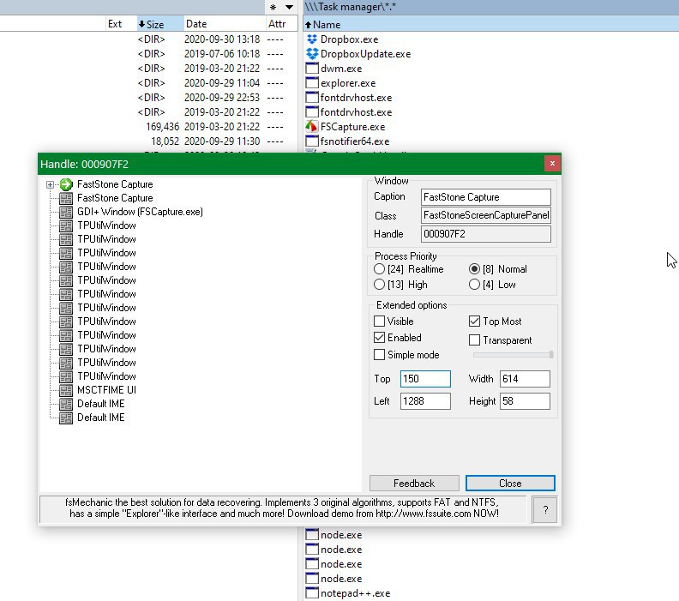Click the green arrow FastStone Capture root icon
The width and height of the screenshot is (679, 601).
point(66,184)
